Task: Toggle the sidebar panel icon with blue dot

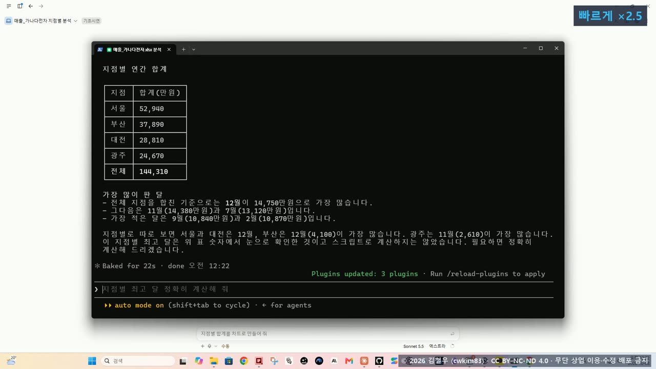Action: tap(20, 6)
